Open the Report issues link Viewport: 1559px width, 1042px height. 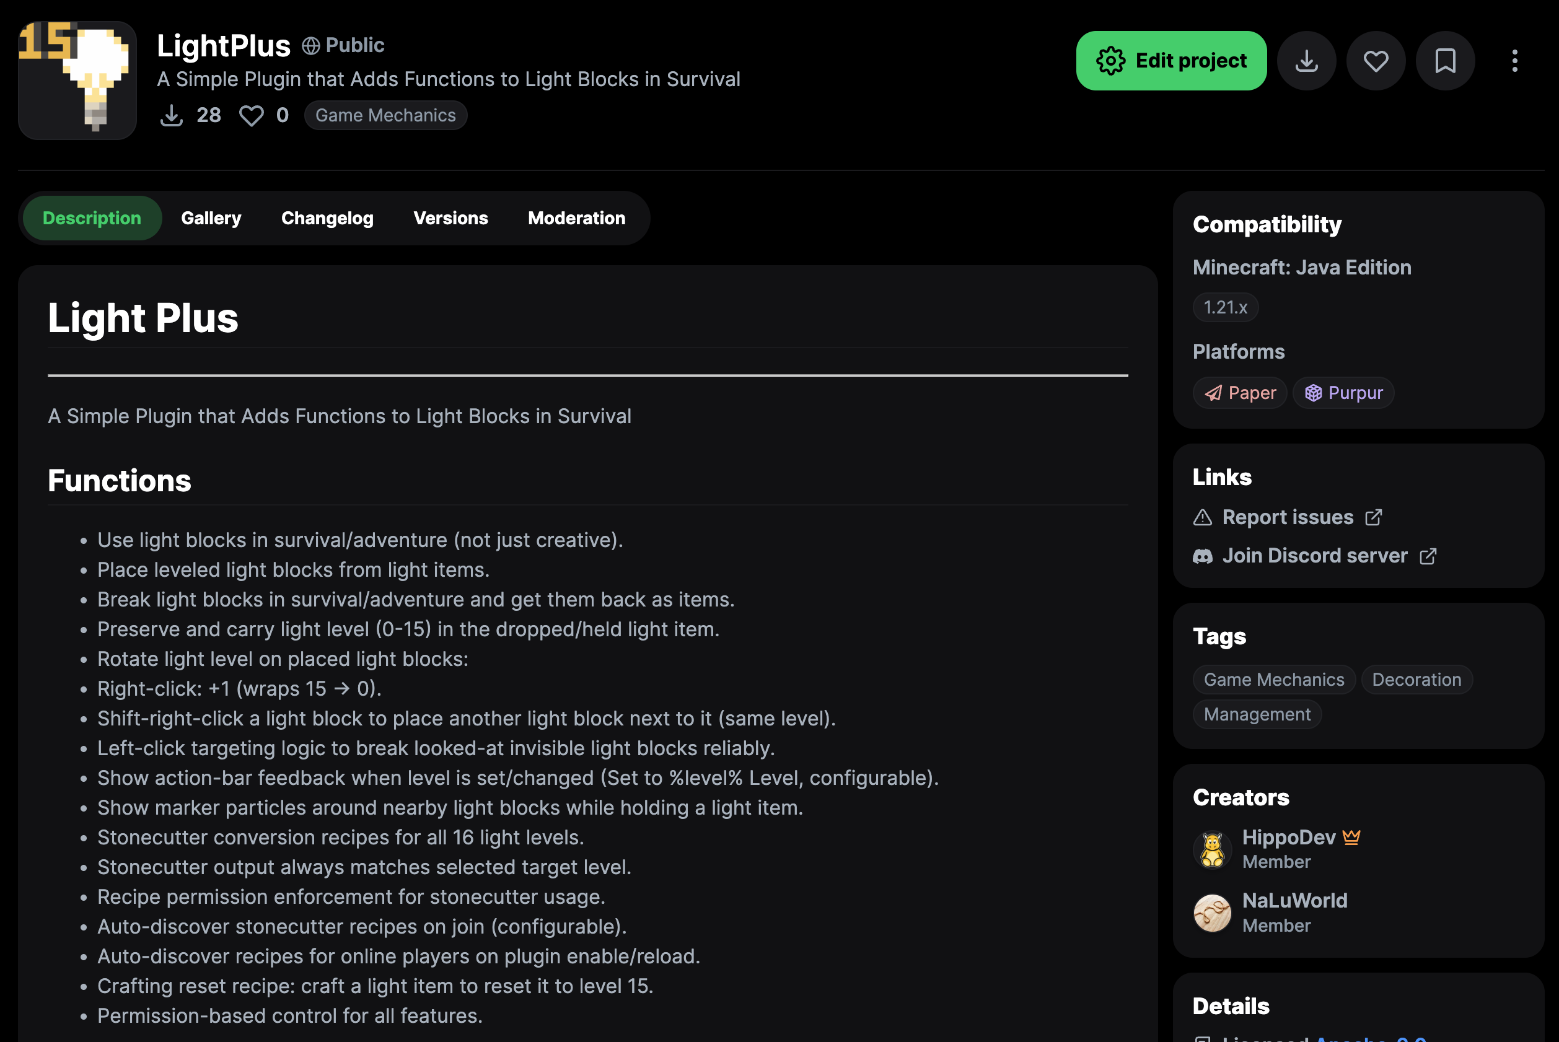click(x=1287, y=517)
